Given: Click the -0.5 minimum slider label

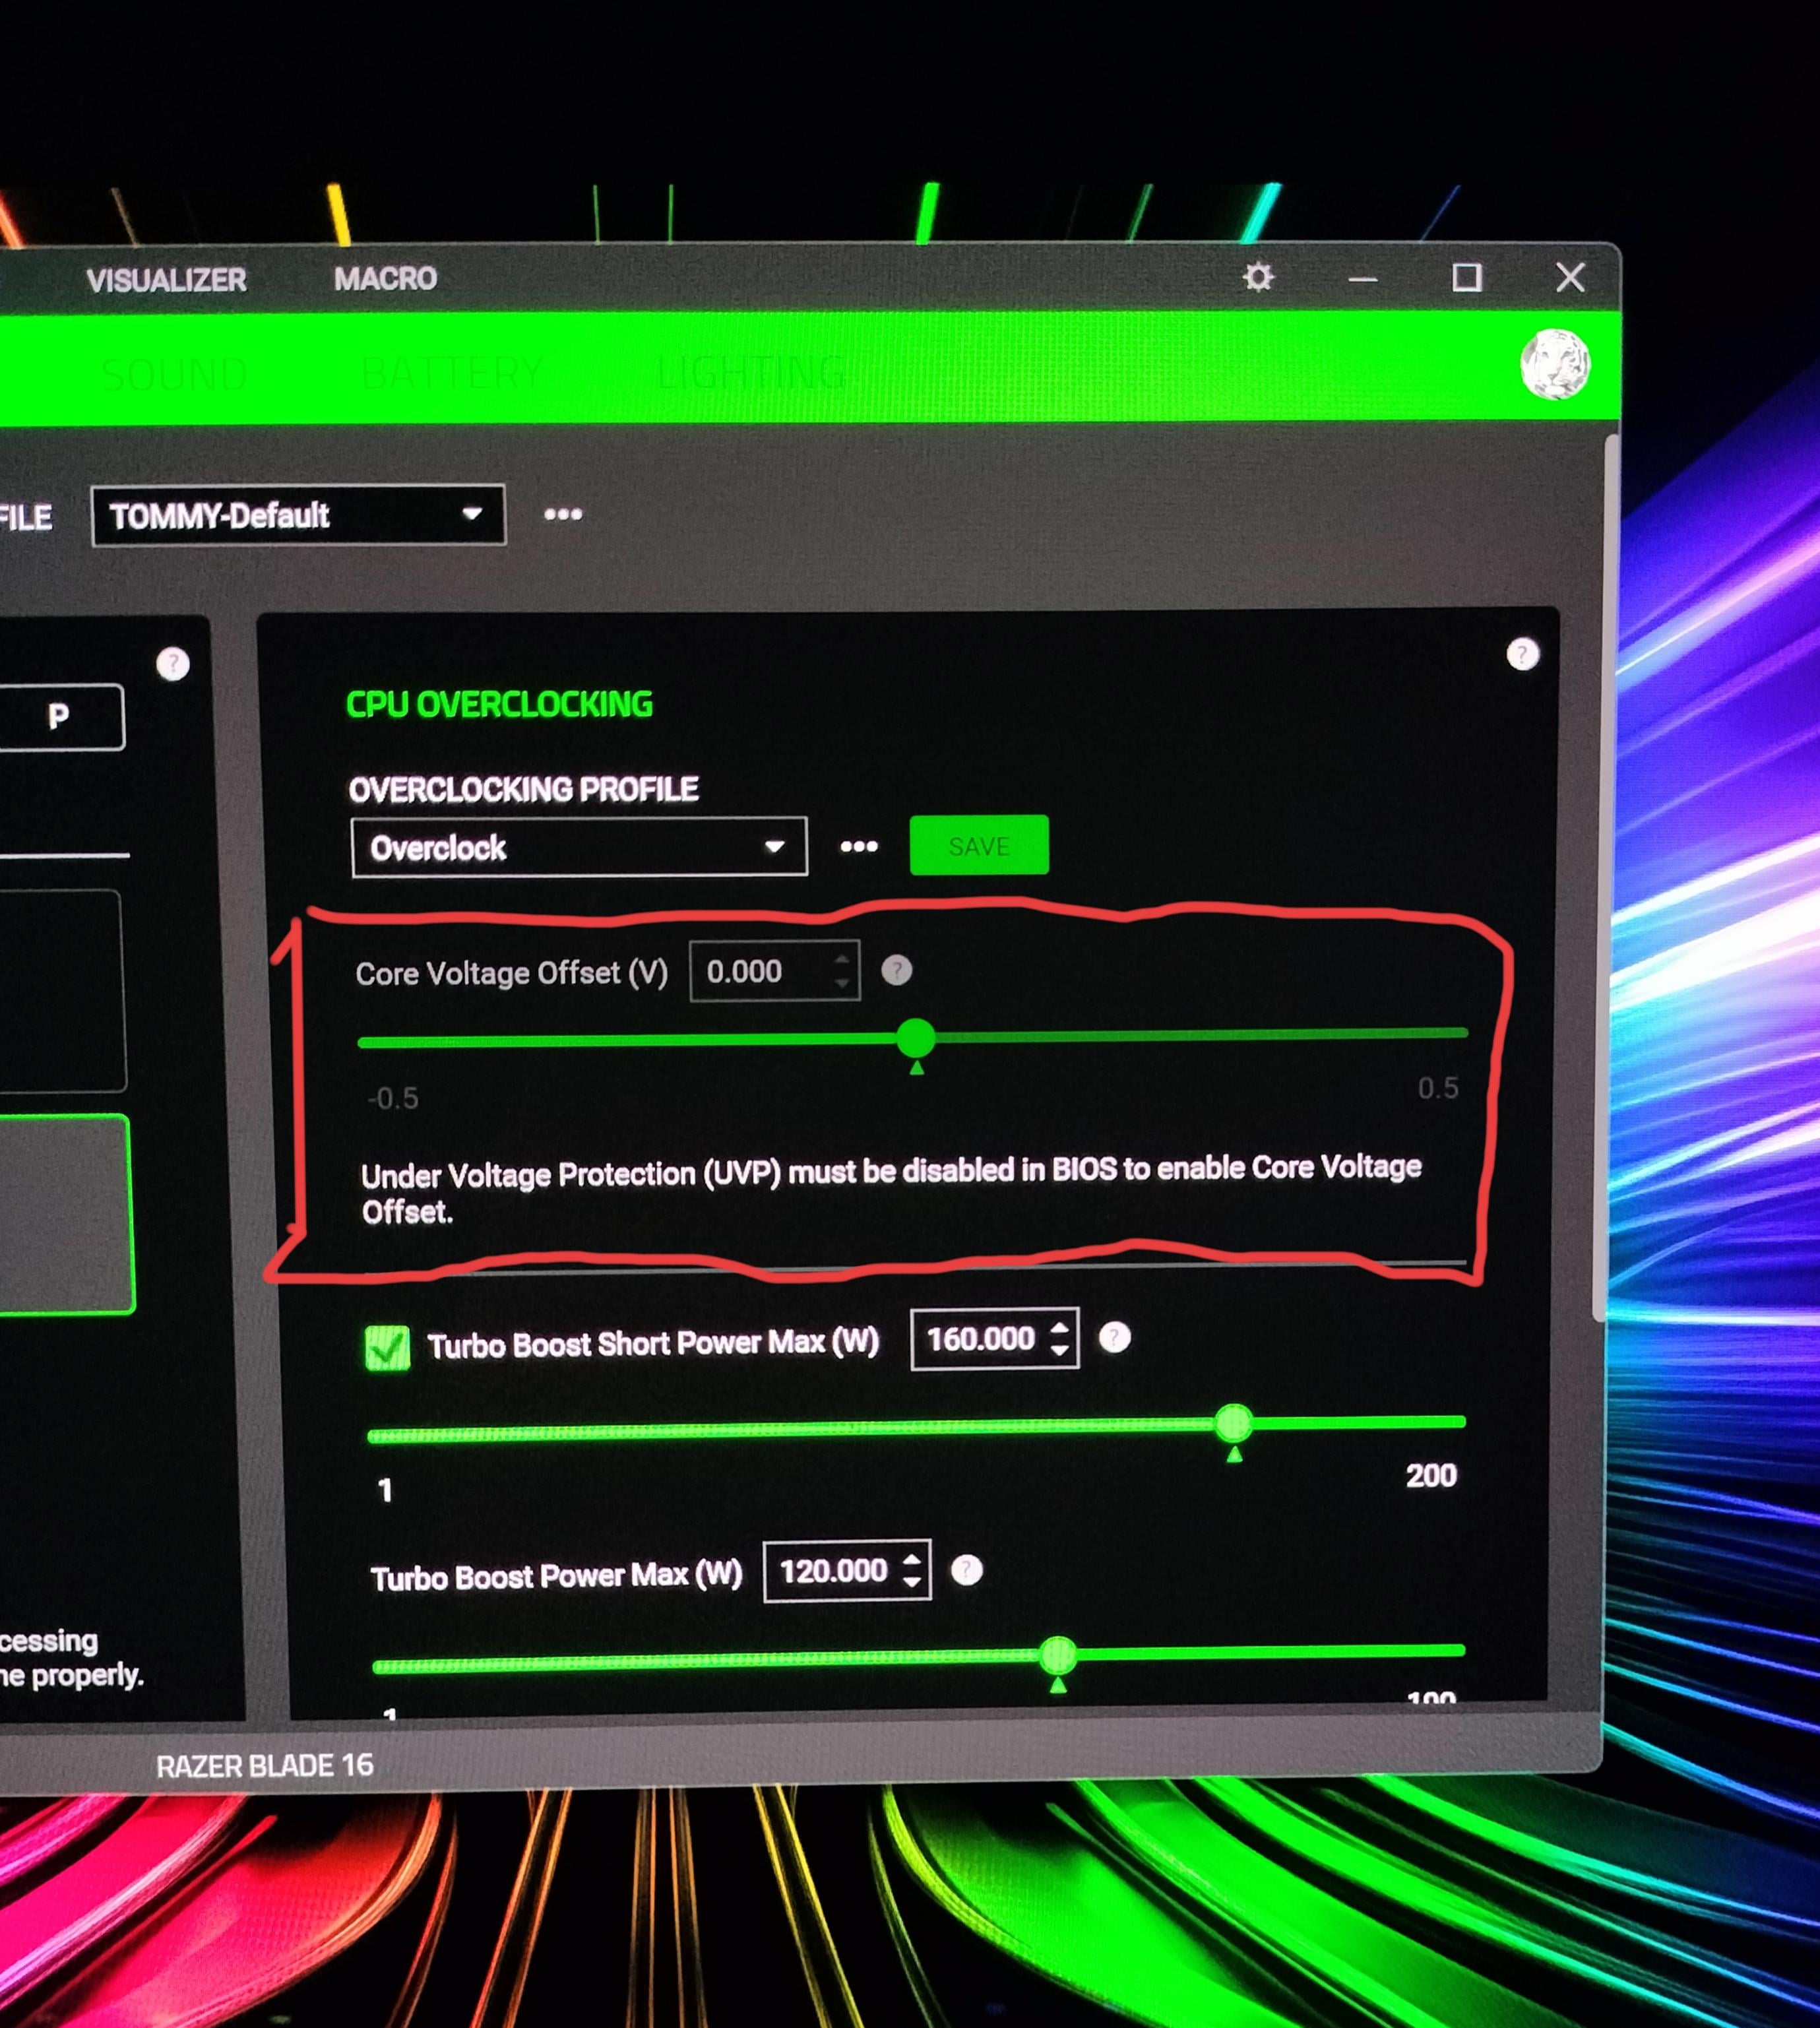Looking at the screenshot, I should click(393, 1099).
